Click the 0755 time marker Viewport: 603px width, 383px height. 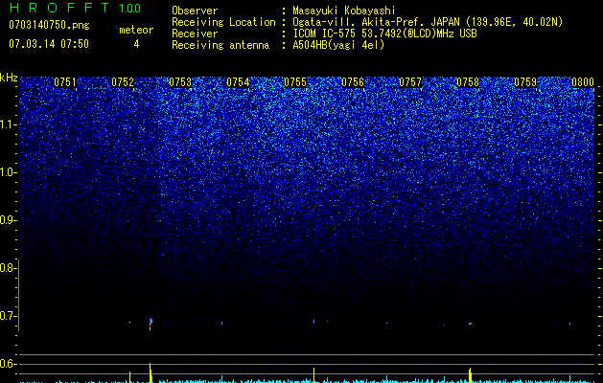point(295,82)
